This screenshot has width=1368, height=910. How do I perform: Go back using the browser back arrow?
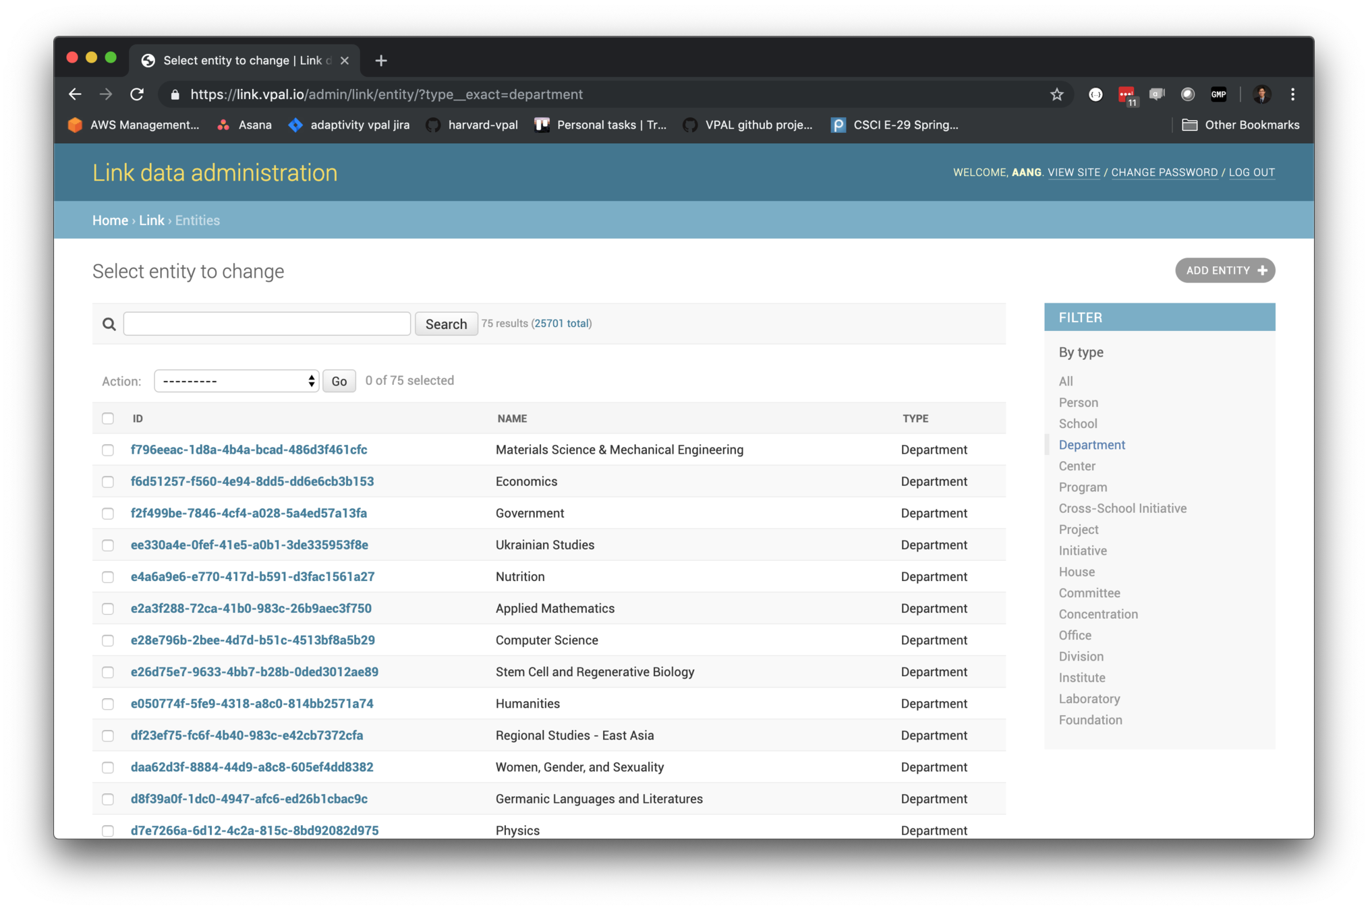pyautogui.click(x=75, y=94)
